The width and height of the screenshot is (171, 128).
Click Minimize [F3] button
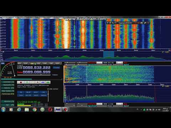(8, 101)
